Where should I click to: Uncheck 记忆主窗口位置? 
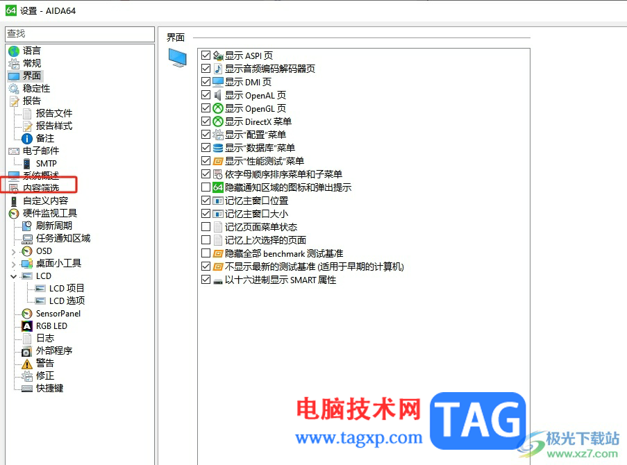tap(206, 201)
